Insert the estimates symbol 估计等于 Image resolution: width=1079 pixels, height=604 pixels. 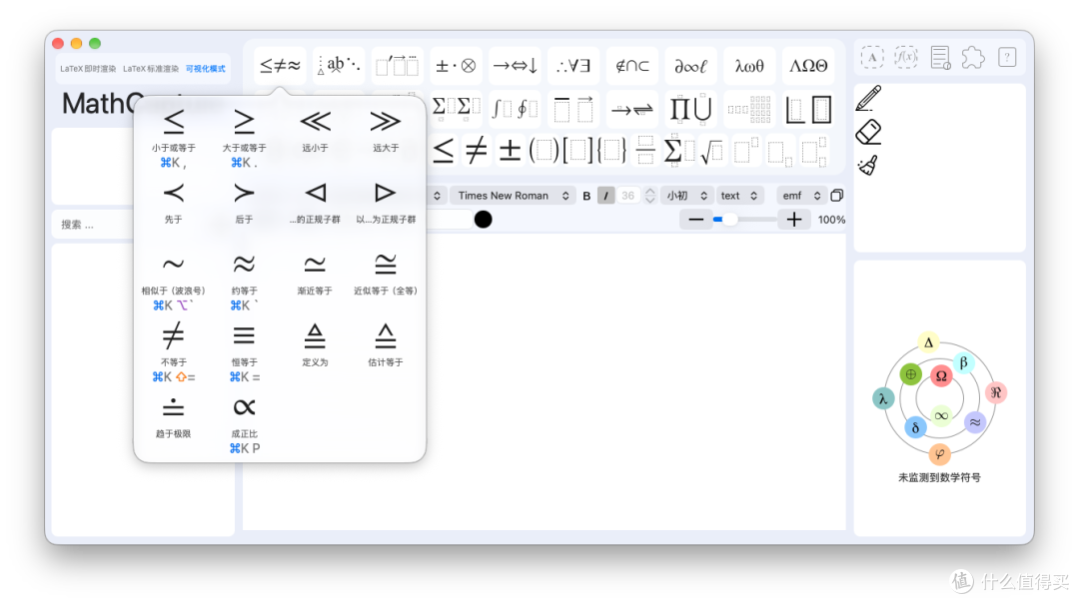386,335
